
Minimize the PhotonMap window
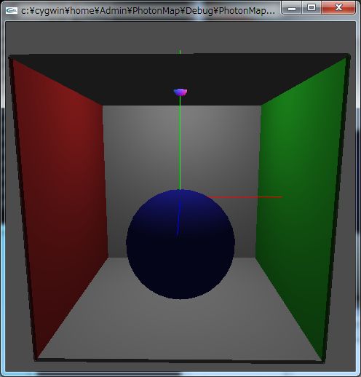292,8
